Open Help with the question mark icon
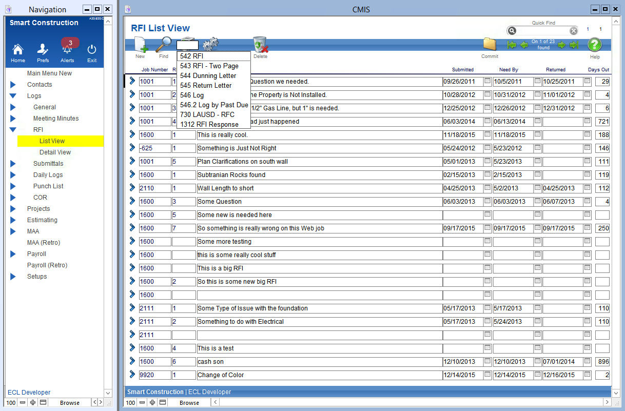Image resolution: width=625 pixels, height=411 pixels. pyautogui.click(x=595, y=45)
